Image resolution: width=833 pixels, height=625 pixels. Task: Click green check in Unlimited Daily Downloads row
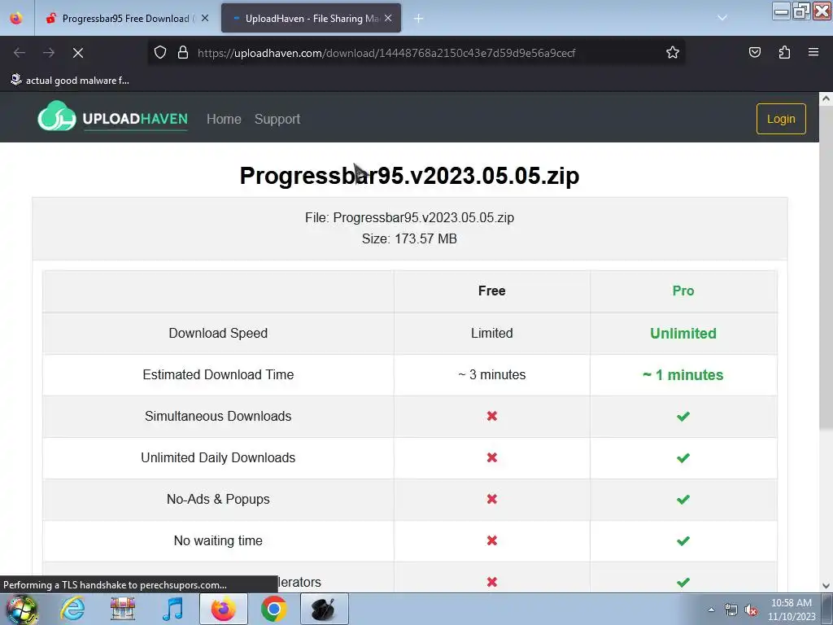pyautogui.click(x=683, y=457)
